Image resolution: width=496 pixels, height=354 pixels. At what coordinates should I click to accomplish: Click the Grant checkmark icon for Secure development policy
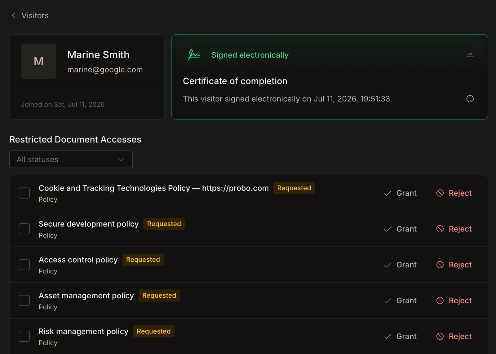tap(387, 229)
